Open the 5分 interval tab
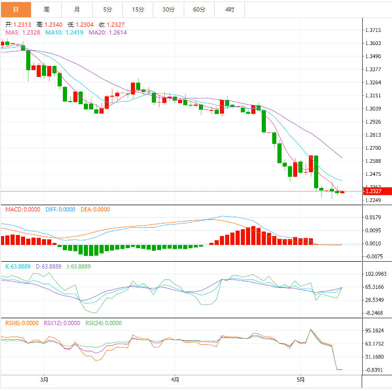The image size is (392, 391). 107,9
